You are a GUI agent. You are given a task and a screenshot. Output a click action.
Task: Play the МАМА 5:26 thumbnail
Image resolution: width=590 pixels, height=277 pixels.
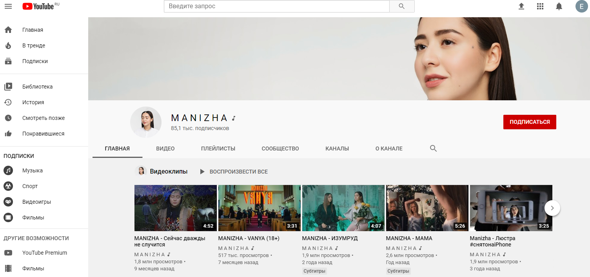(x=427, y=208)
